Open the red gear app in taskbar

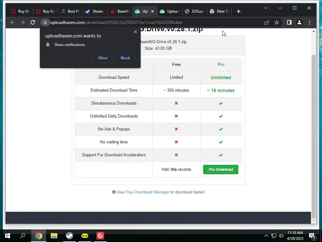(x=100, y=236)
